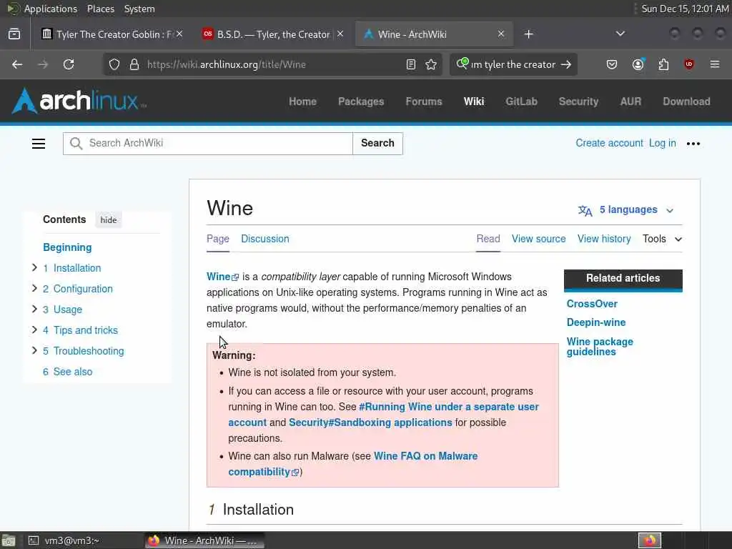732x549 pixels.
Task: Open Packages in Arch navigation
Action: pos(361,102)
